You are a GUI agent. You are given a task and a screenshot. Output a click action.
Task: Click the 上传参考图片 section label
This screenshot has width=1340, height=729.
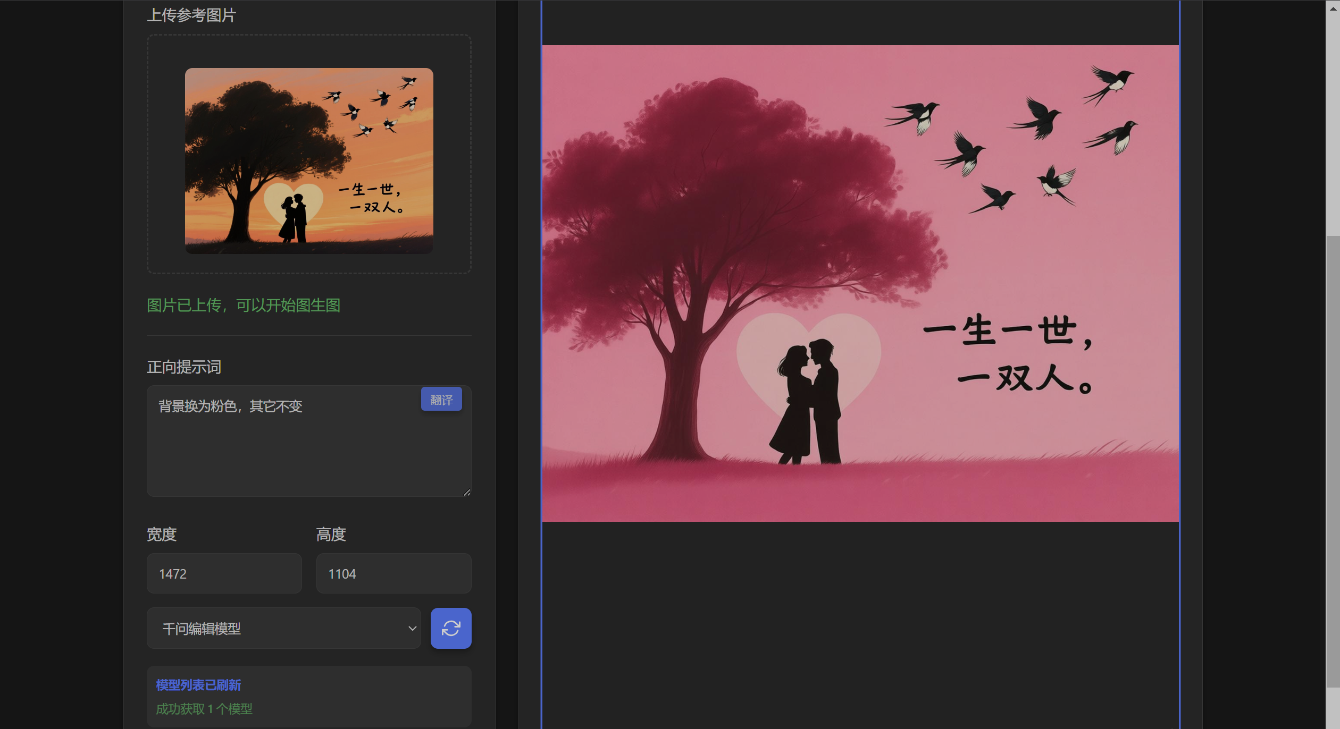pyautogui.click(x=191, y=15)
